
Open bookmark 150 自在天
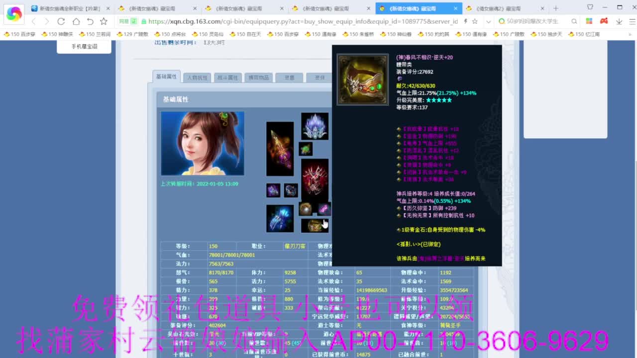click(245, 34)
